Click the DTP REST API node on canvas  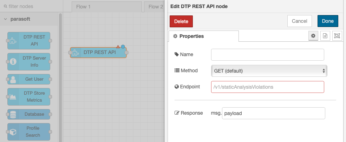click(98, 53)
